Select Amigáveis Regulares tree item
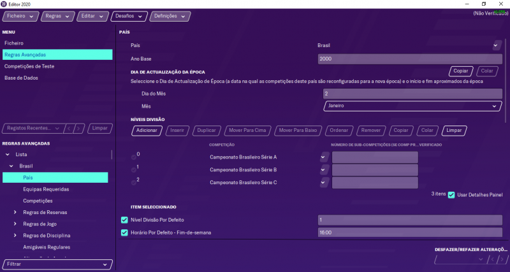This screenshot has width=510, height=272. pyautogui.click(x=47, y=247)
